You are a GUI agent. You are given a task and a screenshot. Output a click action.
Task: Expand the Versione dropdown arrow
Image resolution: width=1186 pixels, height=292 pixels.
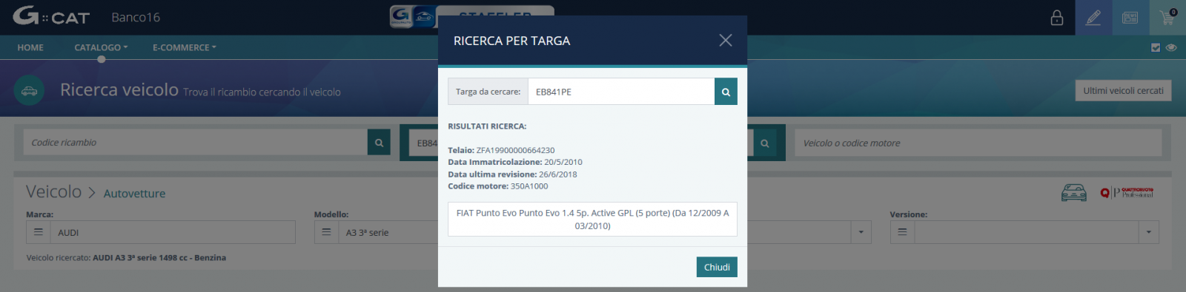[x=1148, y=232]
